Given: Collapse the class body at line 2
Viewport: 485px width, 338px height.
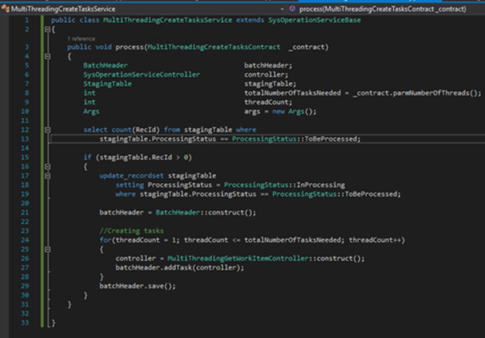Looking at the screenshot, I should click(x=48, y=30).
